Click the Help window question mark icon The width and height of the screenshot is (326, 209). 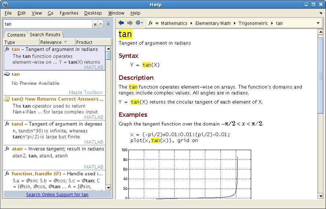pos(5,4)
